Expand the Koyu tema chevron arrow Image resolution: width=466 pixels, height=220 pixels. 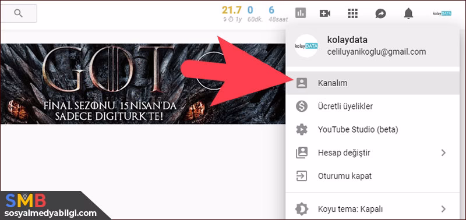(x=443, y=209)
